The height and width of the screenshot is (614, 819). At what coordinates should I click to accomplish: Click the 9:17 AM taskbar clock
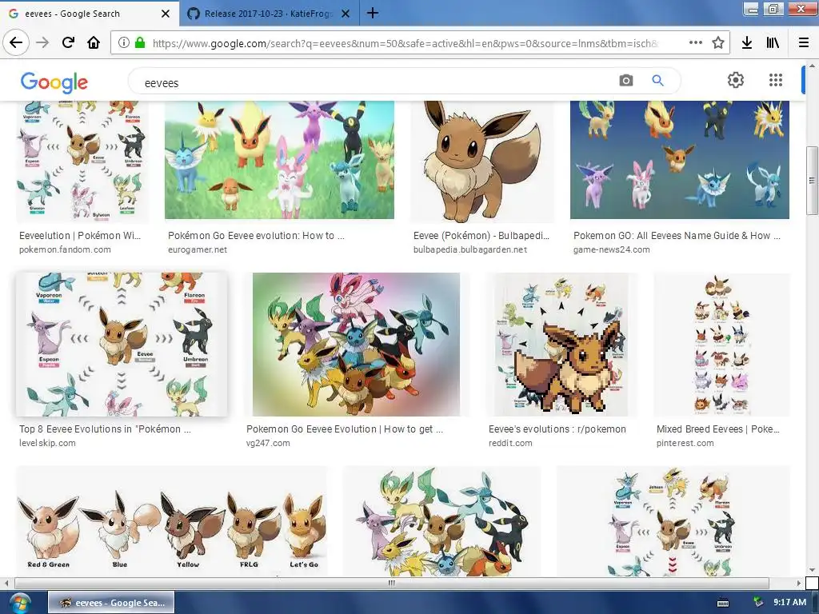pyautogui.click(x=789, y=603)
